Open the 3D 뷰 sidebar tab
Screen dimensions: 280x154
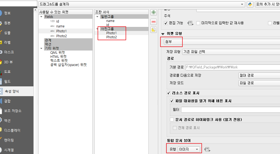[8, 62]
